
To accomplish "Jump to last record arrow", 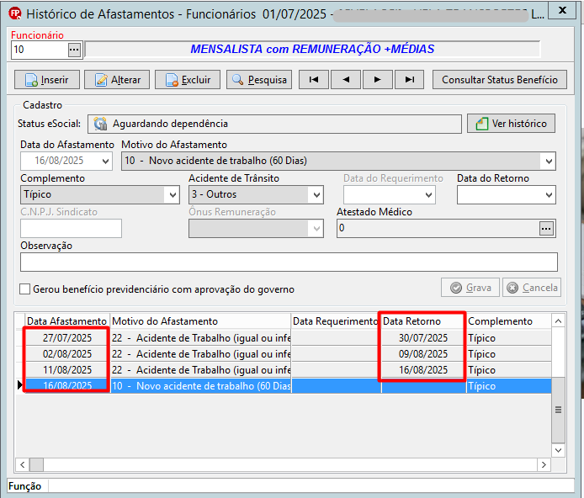I will (x=410, y=80).
